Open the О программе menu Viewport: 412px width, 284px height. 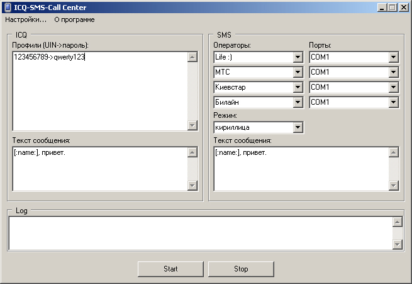(x=74, y=19)
